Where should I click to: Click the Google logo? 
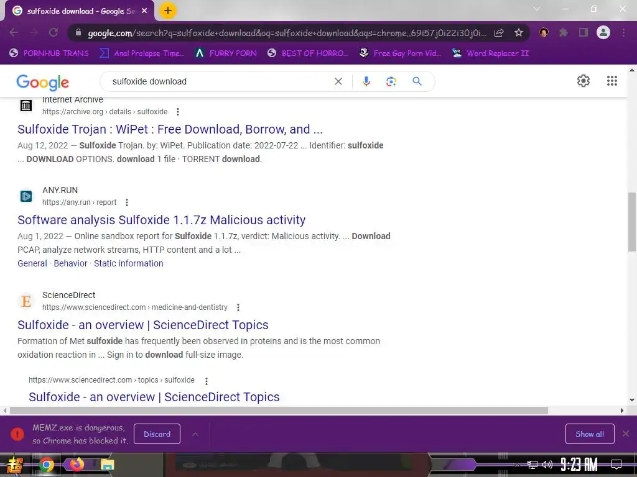coord(43,82)
